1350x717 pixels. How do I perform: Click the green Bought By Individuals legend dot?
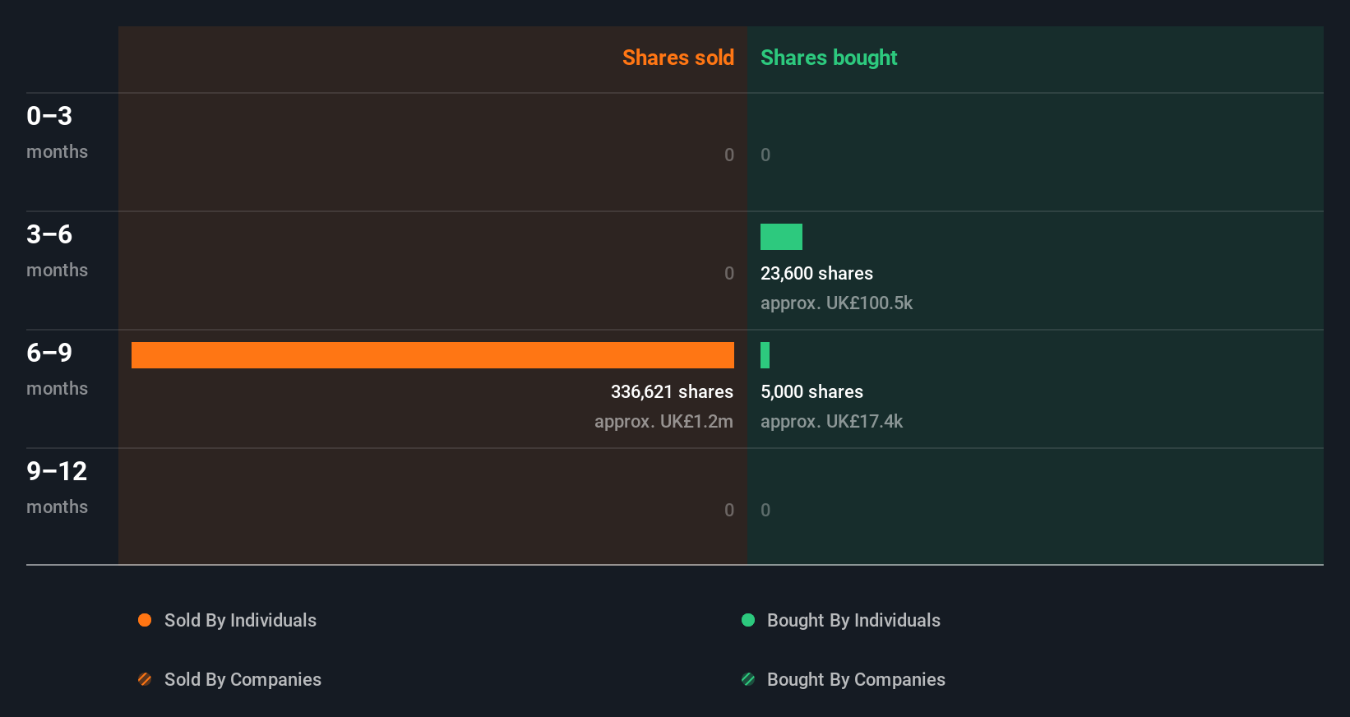point(748,620)
